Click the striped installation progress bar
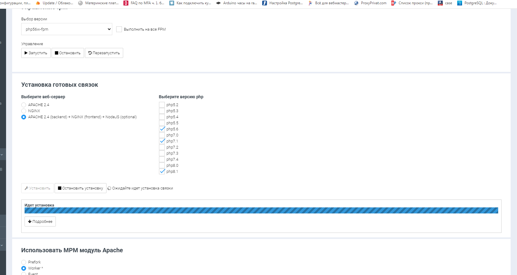The width and height of the screenshot is (517, 275). 261,210
